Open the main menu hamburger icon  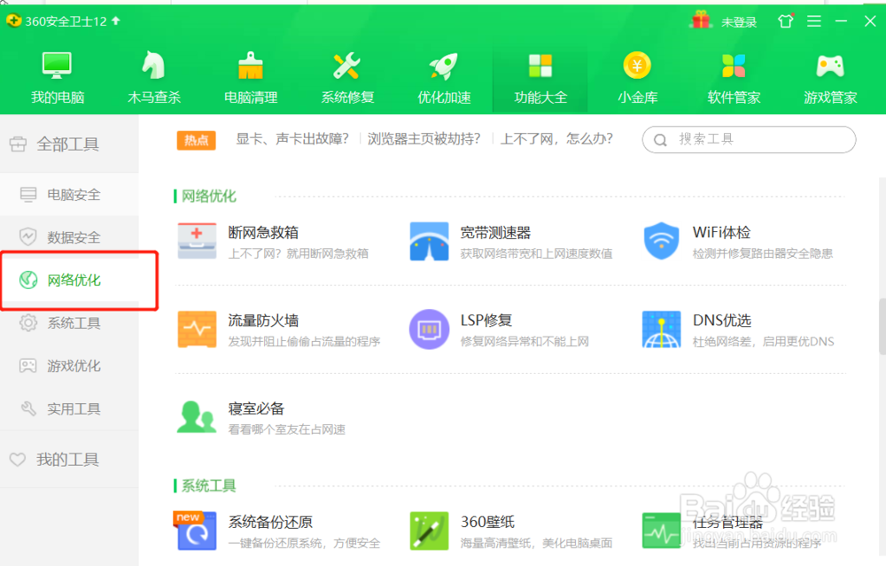[813, 21]
